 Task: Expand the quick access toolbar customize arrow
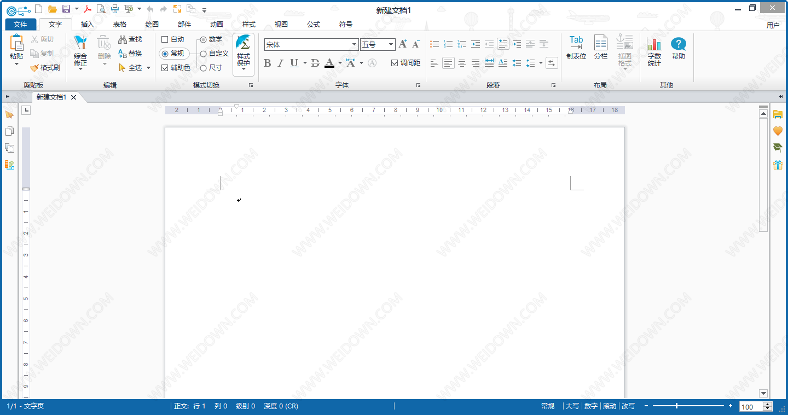coord(204,10)
